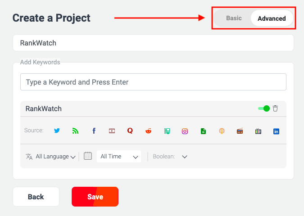Click the red Save button
This screenshot has width=304, height=216.
pos(95,197)
